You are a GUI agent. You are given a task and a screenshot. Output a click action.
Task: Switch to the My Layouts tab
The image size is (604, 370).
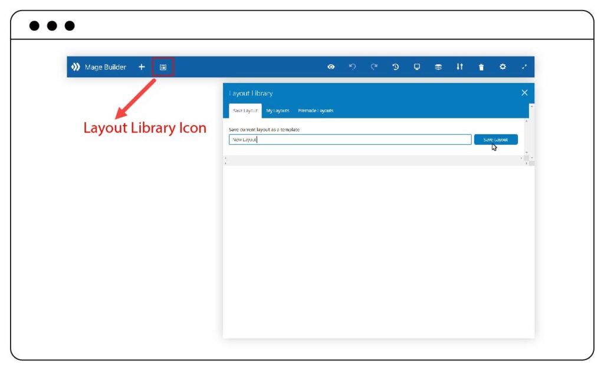[x=278, y=111]
